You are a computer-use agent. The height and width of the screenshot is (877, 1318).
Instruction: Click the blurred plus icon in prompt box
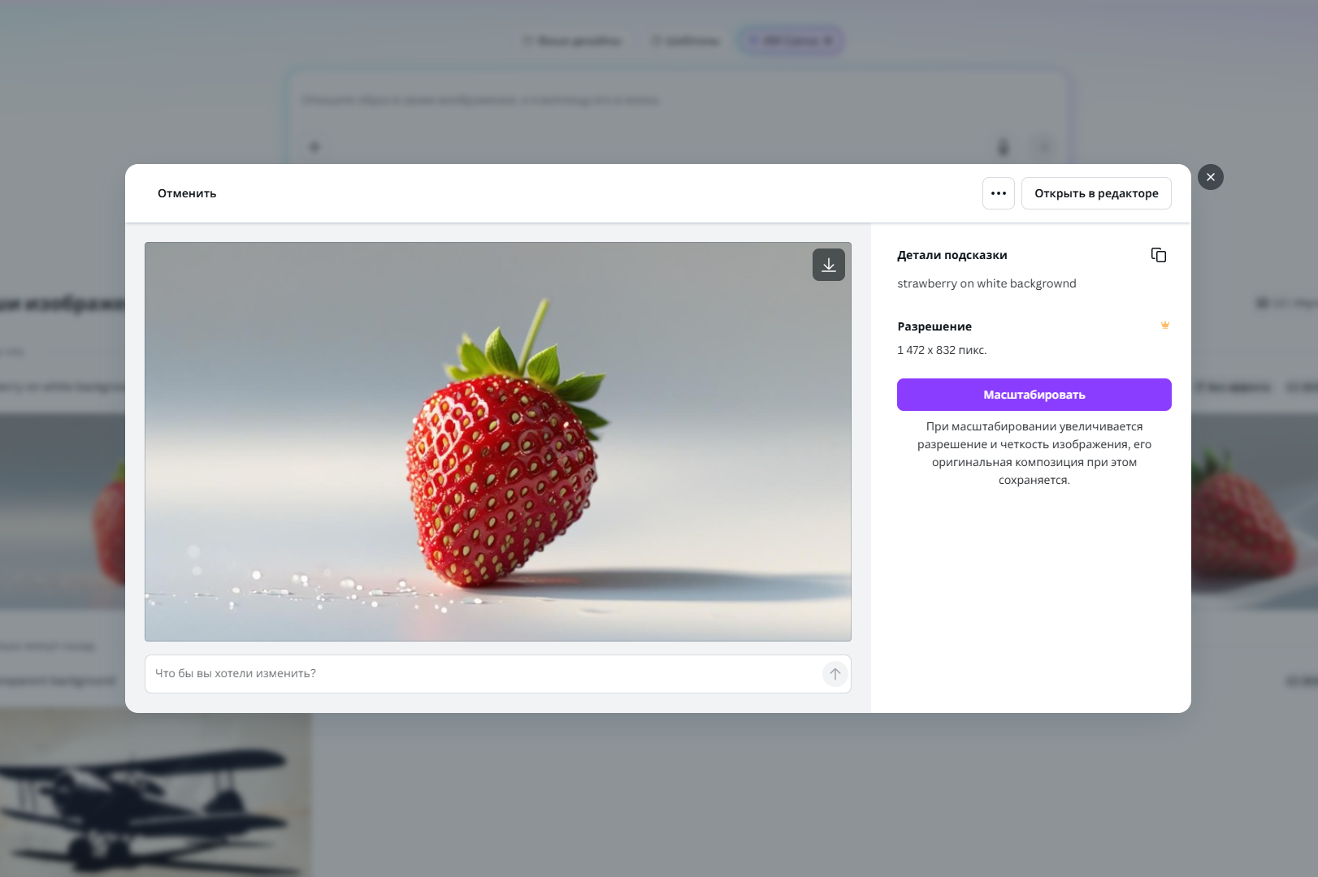pos(314,147)
